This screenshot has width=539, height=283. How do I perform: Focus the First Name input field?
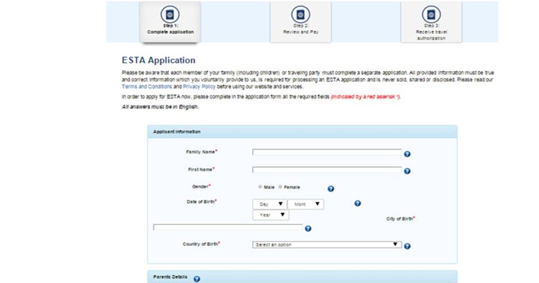(327, 170)
